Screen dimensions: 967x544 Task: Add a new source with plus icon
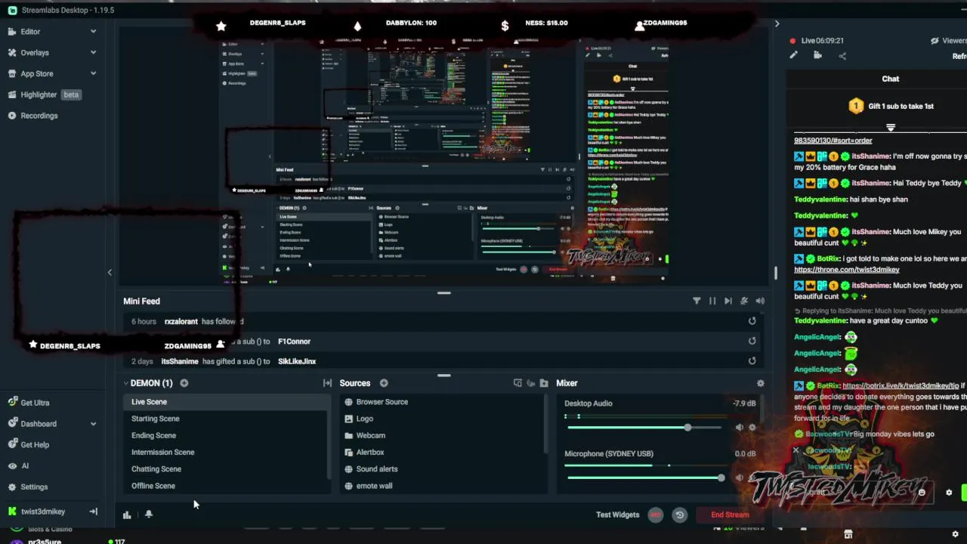click(384, 383)
